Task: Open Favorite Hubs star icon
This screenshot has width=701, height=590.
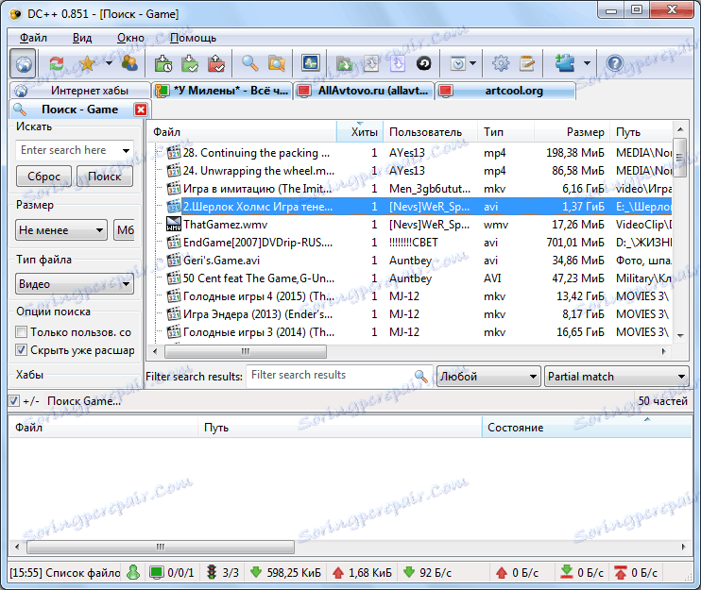Action: click(x=87, y=63)
